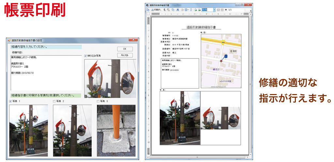Click the printer icon labeled 印刷(P)
This screenshot has height=162, width=334.
(x=156, y=10)
